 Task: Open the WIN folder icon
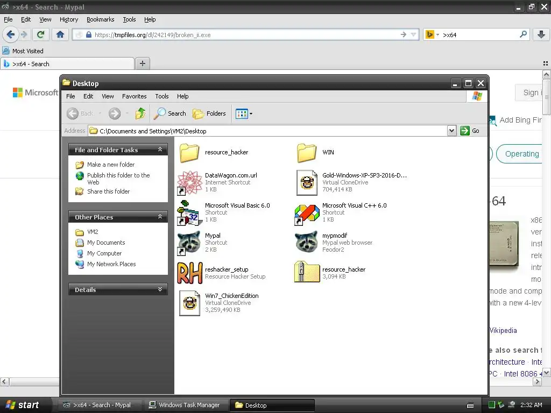(x=307, y=153)
